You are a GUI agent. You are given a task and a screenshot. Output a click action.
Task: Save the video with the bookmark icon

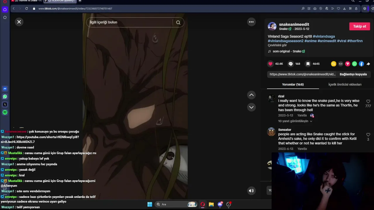pyautogui.click(x=308, y=64)
